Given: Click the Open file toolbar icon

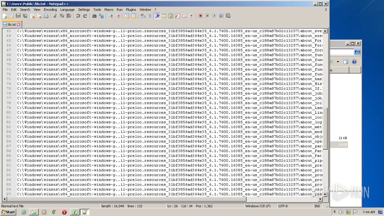Looking at the screenshot, I should [11, 16].
